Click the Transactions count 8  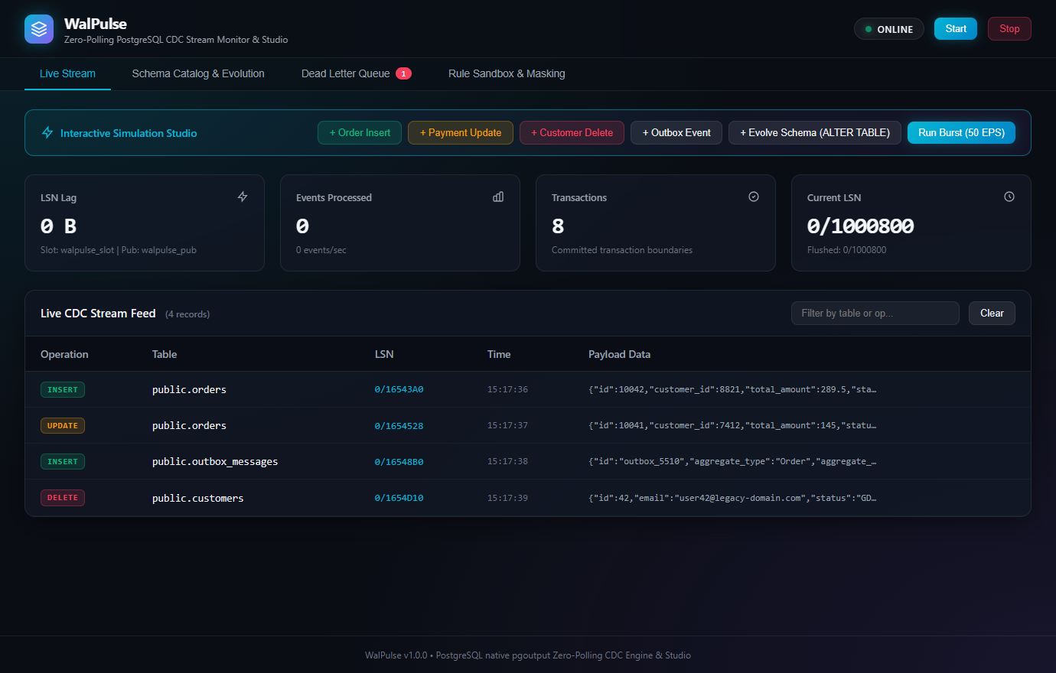(558, 226)
